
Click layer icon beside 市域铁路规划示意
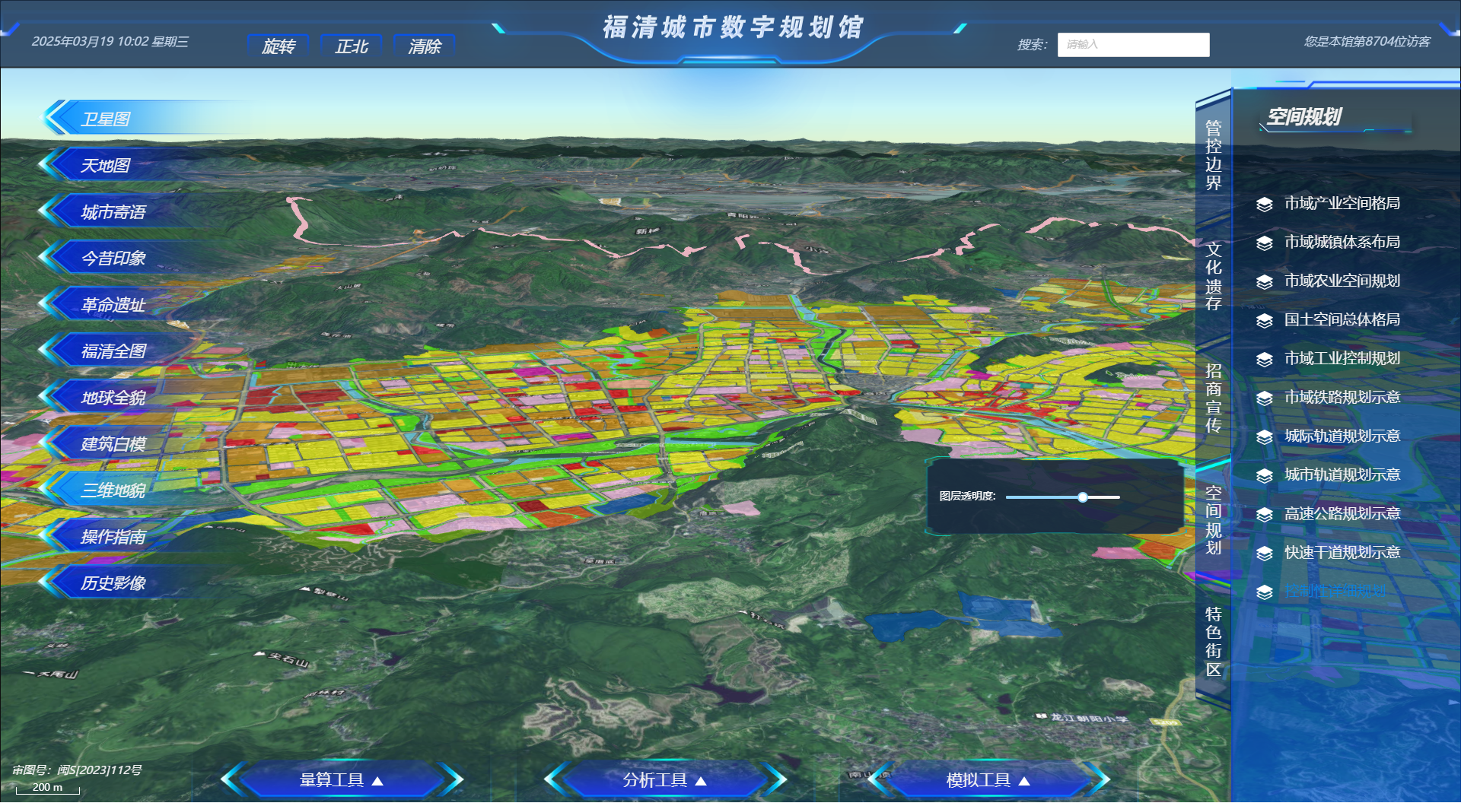click(1264, 398)
